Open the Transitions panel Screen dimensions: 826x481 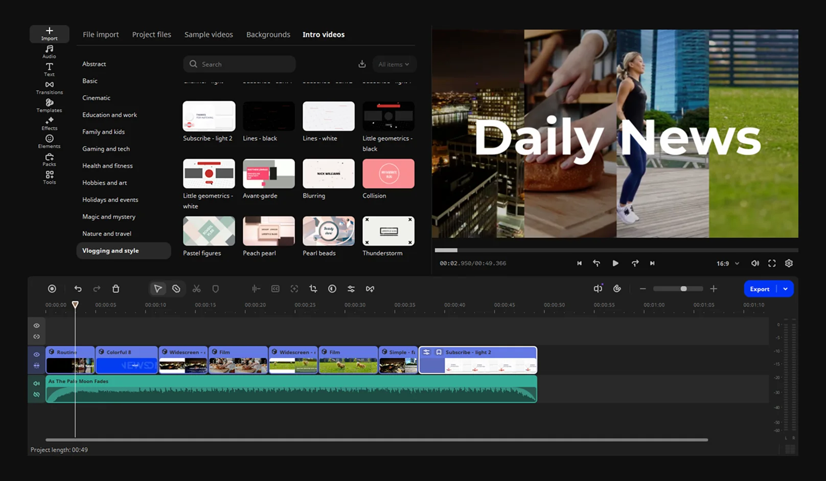point(49,88)
